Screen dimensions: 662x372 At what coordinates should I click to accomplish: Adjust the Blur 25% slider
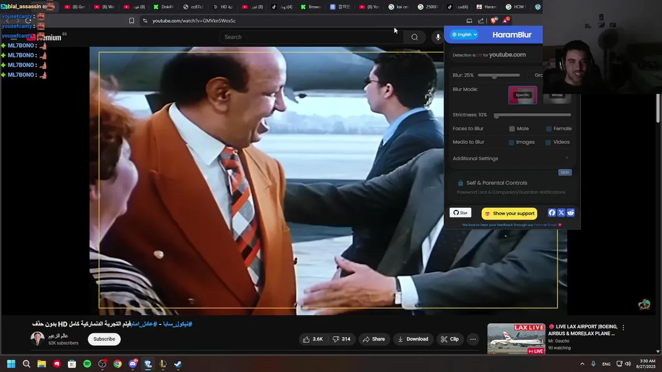pyautogui.click(x=499, y=75)
